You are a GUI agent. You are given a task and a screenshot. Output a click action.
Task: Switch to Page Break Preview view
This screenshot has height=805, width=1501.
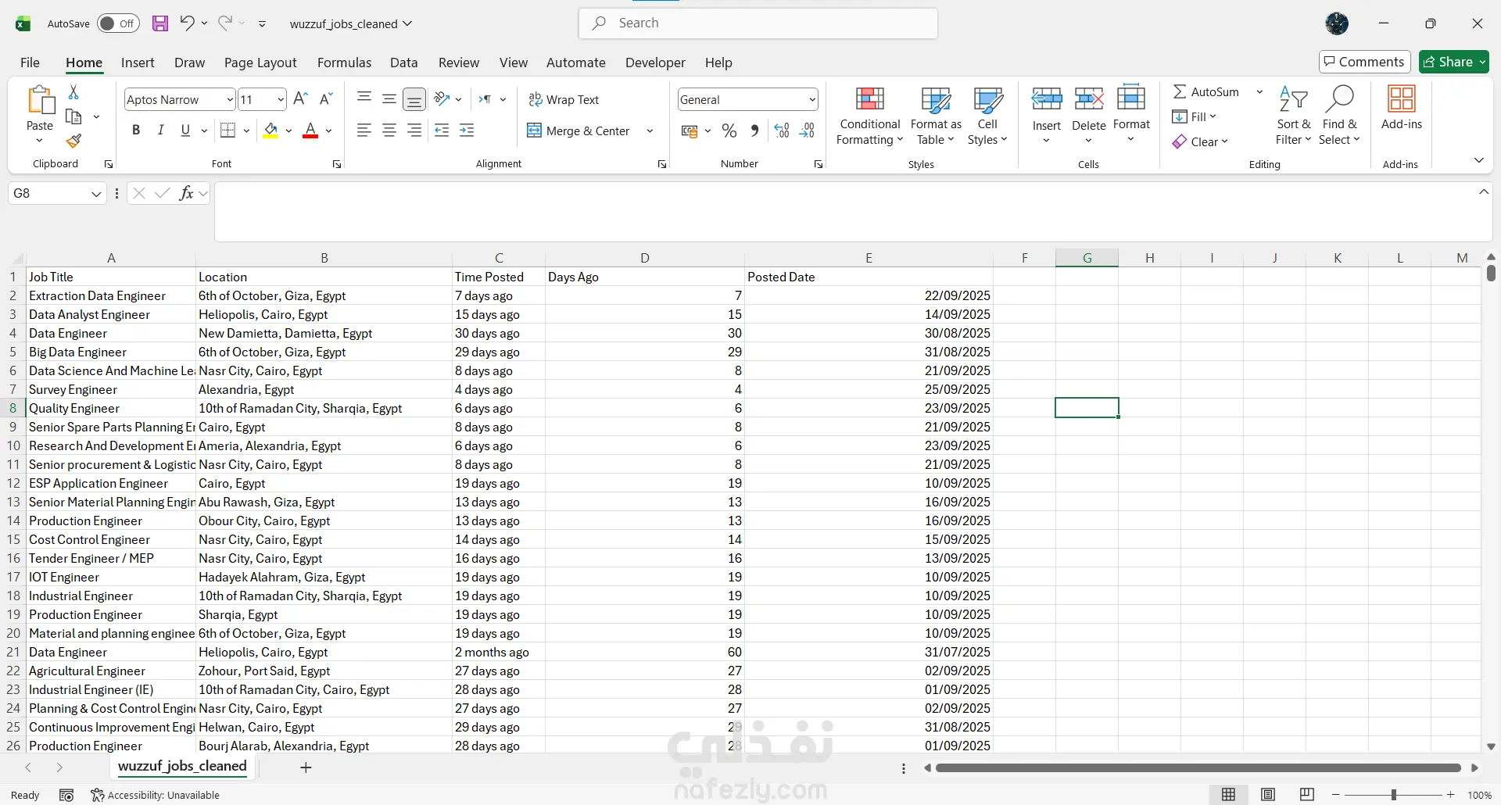click(1307, 795)
